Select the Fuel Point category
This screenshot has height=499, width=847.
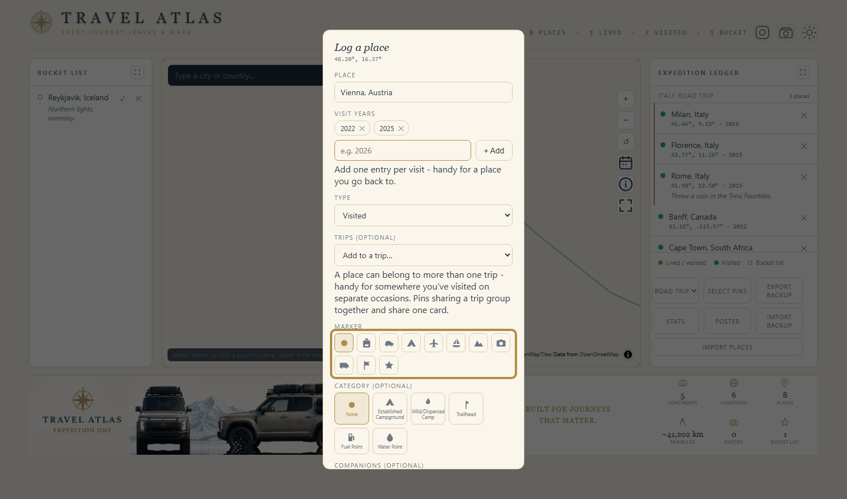click(x=352, y=441)
